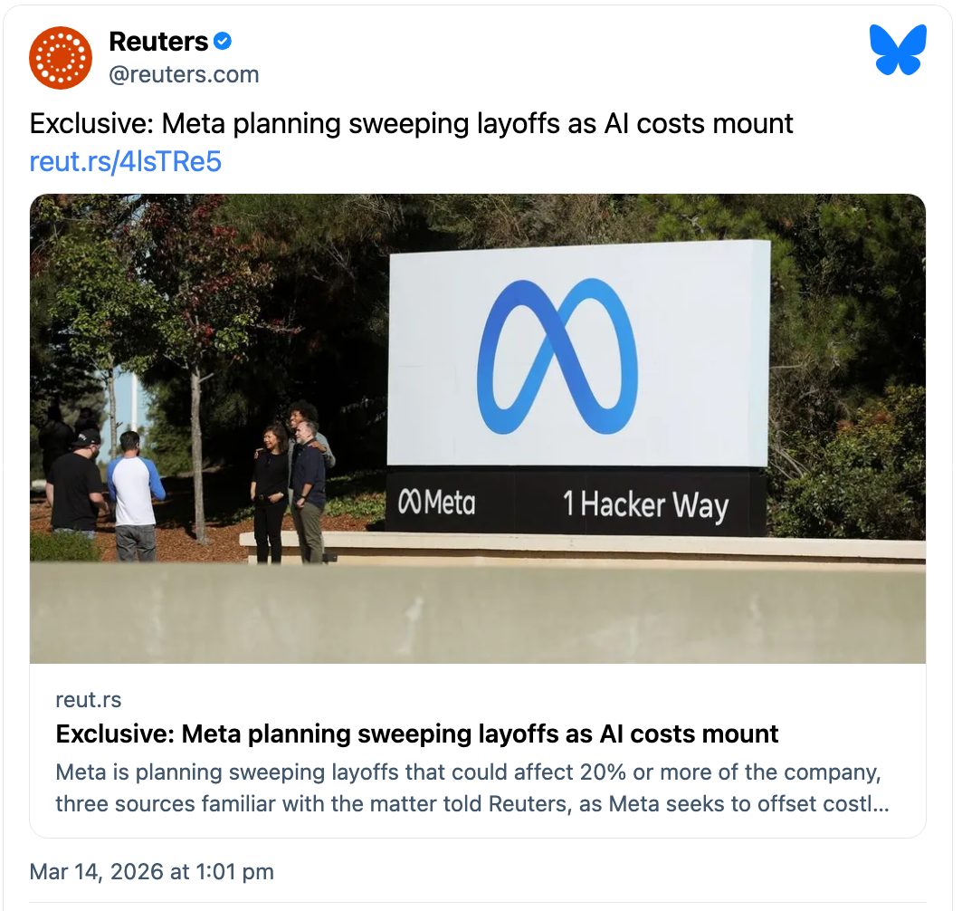
Task: Click the Reuters orange dotted avatar
Action: tap(61, 58)
